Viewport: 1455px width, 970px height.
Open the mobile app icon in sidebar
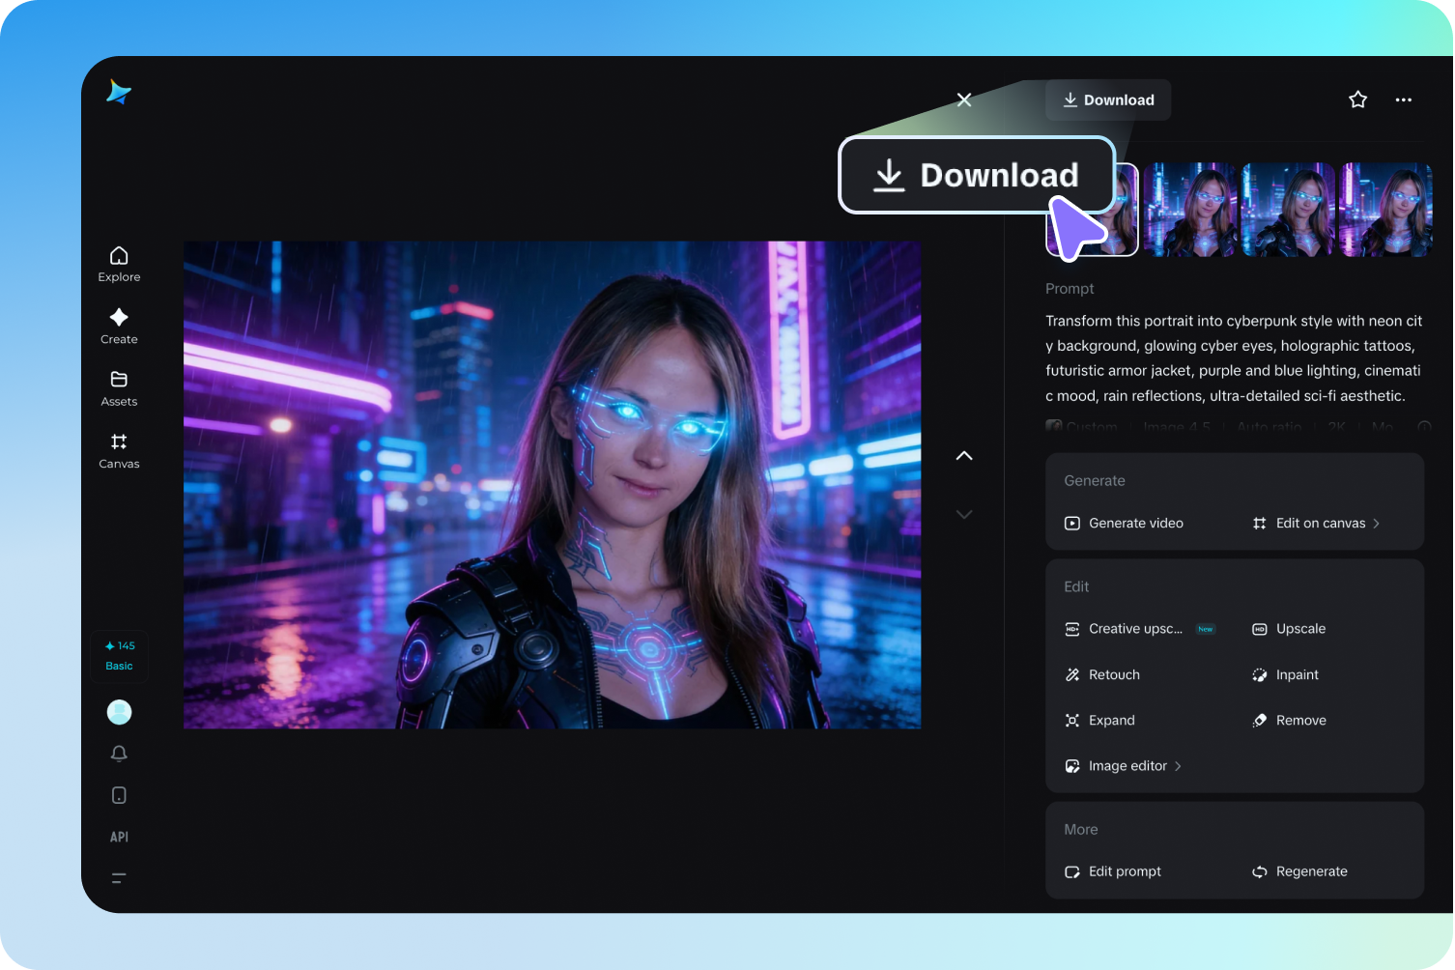(x=119, y=794)
